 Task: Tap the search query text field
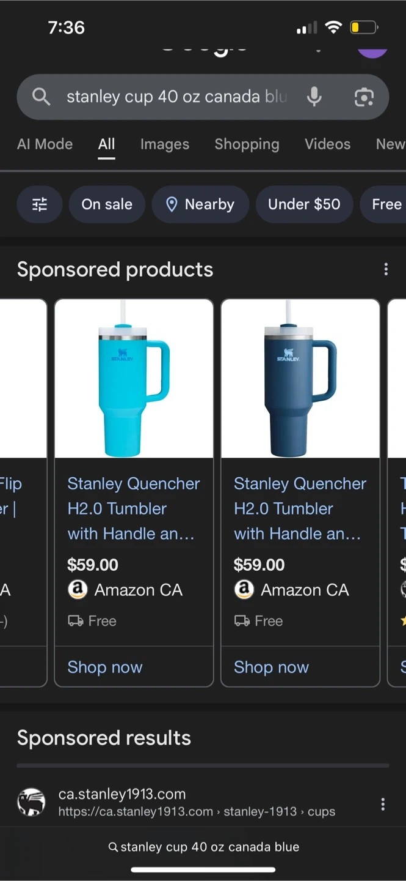176,97
